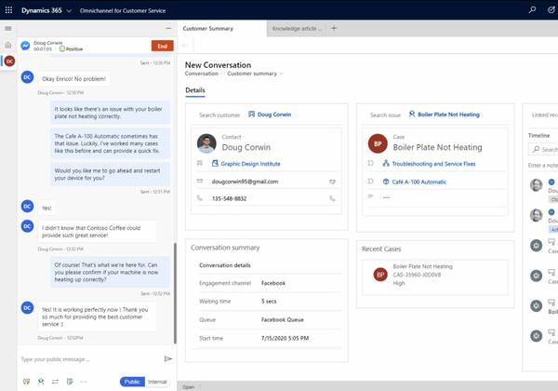
Task: Switch message mode to Public
Action: 132,382
